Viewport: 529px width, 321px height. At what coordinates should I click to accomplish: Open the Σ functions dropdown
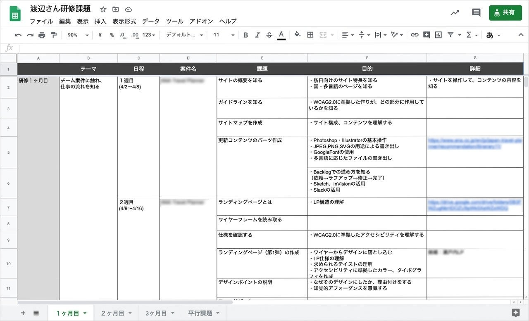point(472,35)
